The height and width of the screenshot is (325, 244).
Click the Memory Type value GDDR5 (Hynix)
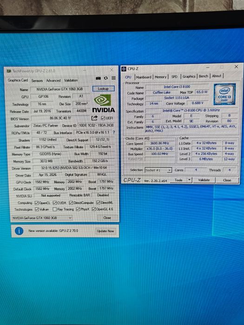50,154
